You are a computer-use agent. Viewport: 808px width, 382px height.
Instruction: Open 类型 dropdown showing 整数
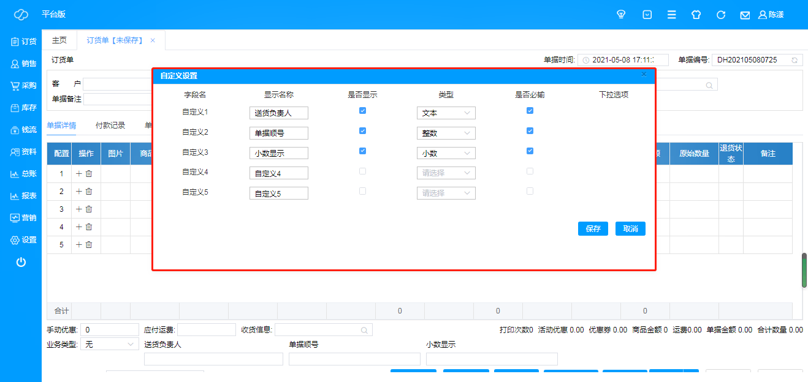click(446, 133)
